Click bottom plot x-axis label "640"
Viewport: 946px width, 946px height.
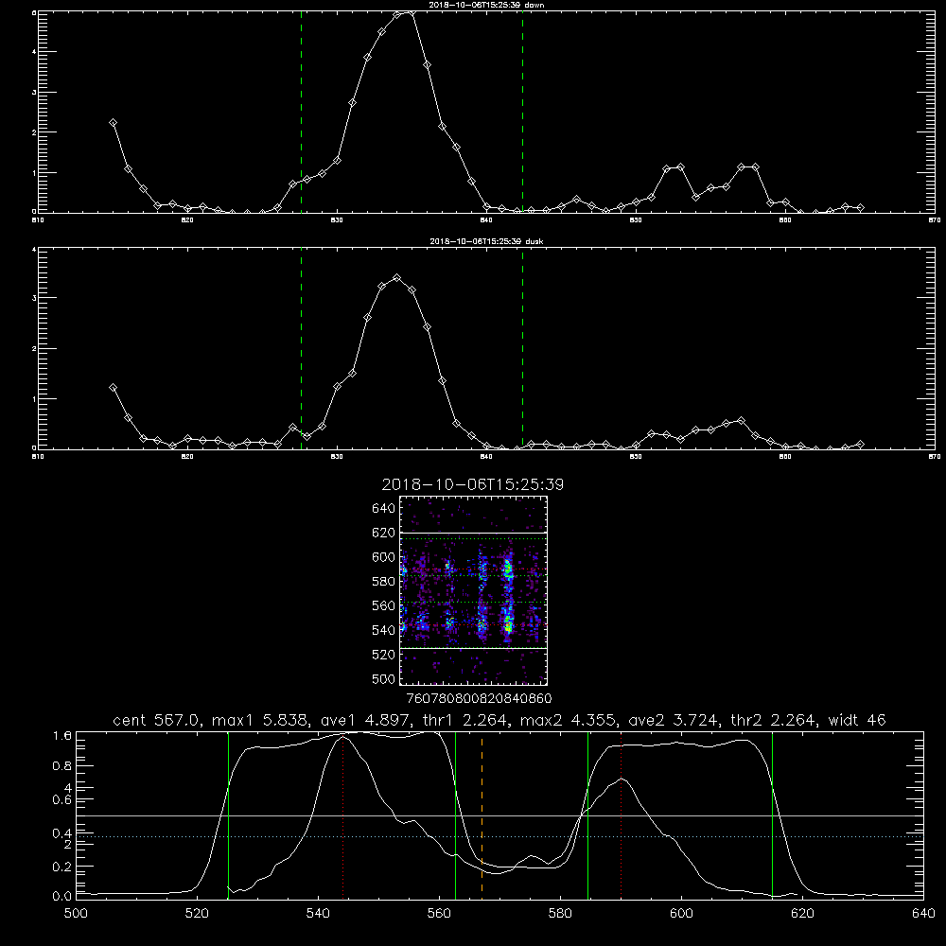(923, 914)
